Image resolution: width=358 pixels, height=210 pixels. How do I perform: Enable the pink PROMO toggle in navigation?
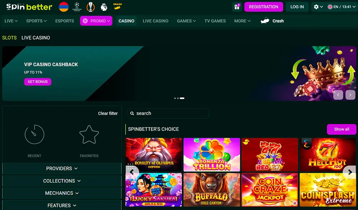96,21
